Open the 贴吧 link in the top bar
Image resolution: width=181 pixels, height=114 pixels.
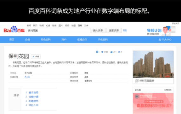click(42, 25)
